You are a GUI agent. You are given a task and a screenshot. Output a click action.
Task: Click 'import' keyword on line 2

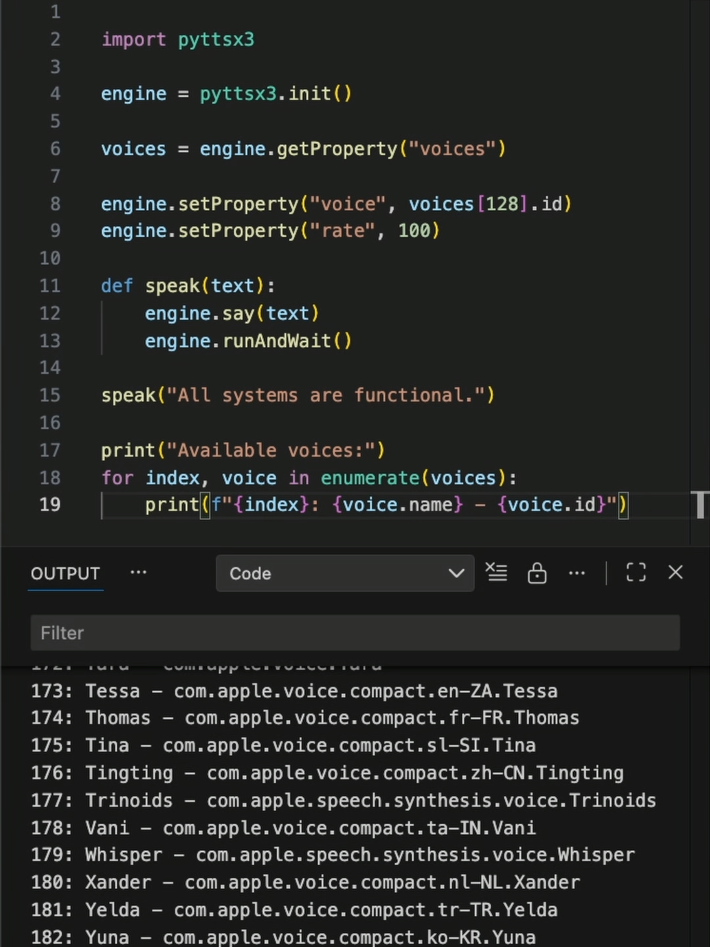pos(134,39)
